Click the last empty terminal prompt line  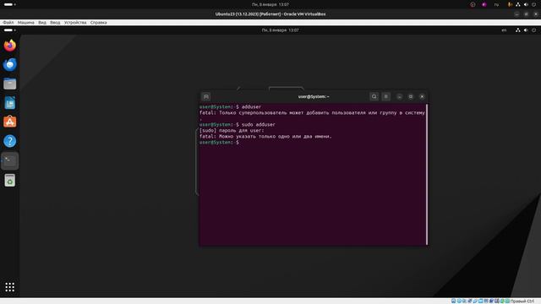coord(220,143)
